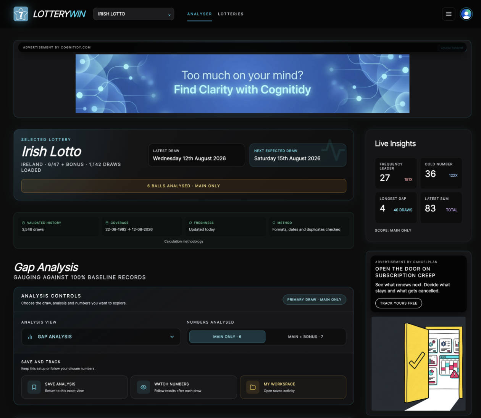Click the Latest Draw card
The height and width of the screenshot is (418, 481).
[197, 155]
